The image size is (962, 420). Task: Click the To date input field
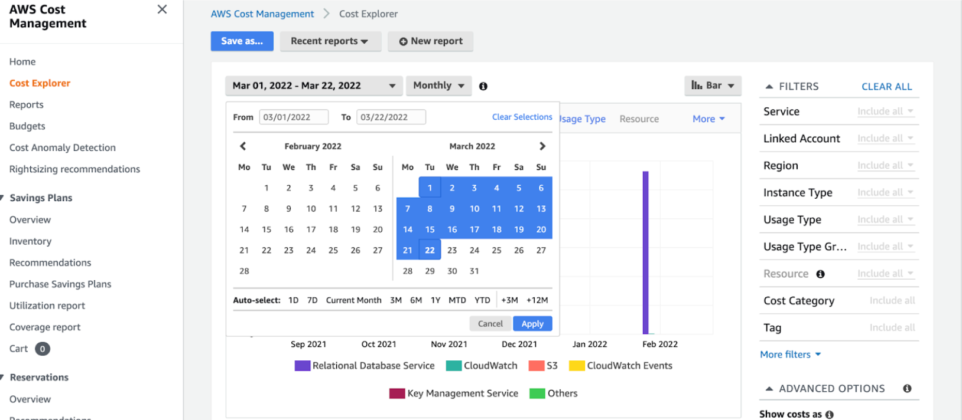(x=391, y=117)
